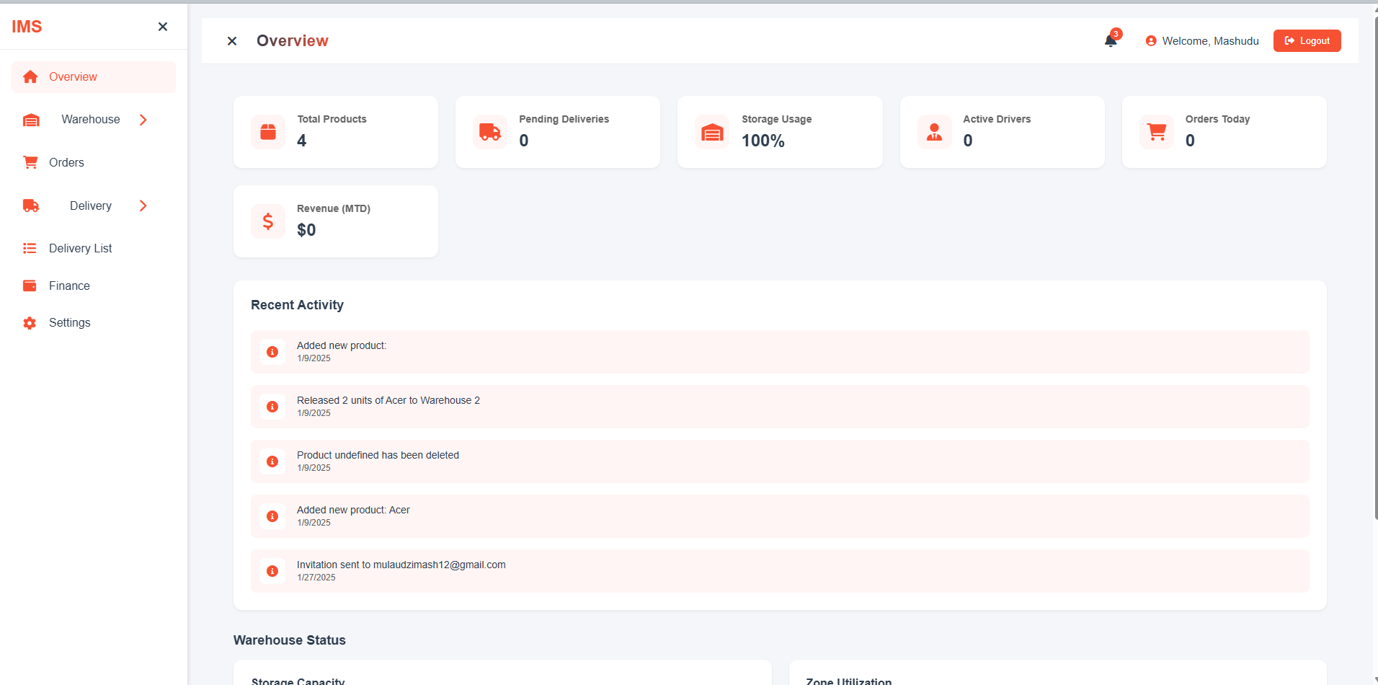The width and height of the screenshot is (1378, 685).
Task: Click the Storage Usage value 100%
Action: (x=763, y=141)
